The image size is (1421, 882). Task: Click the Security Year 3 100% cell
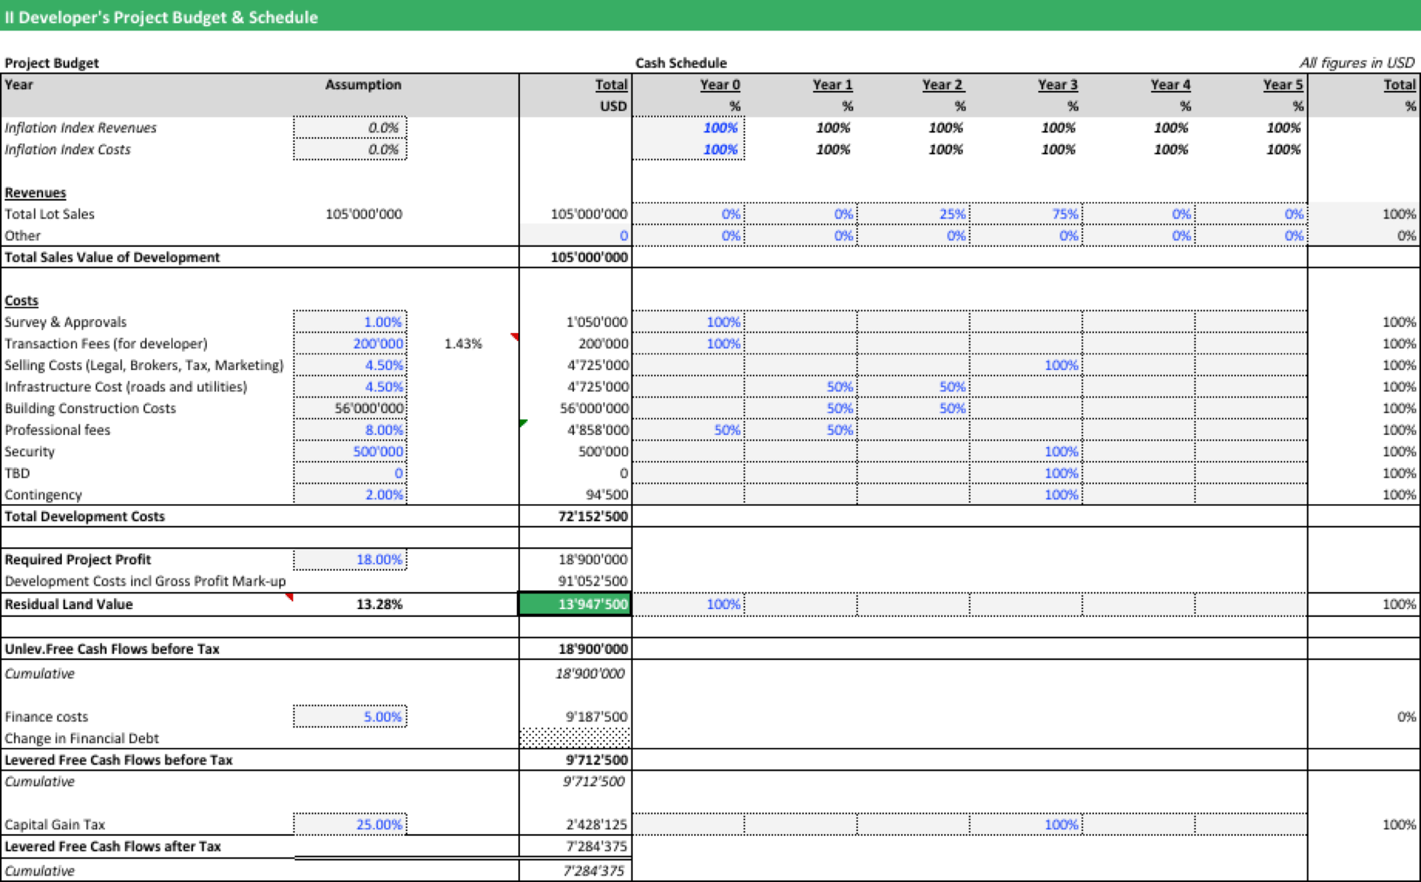coord(1026,452)
